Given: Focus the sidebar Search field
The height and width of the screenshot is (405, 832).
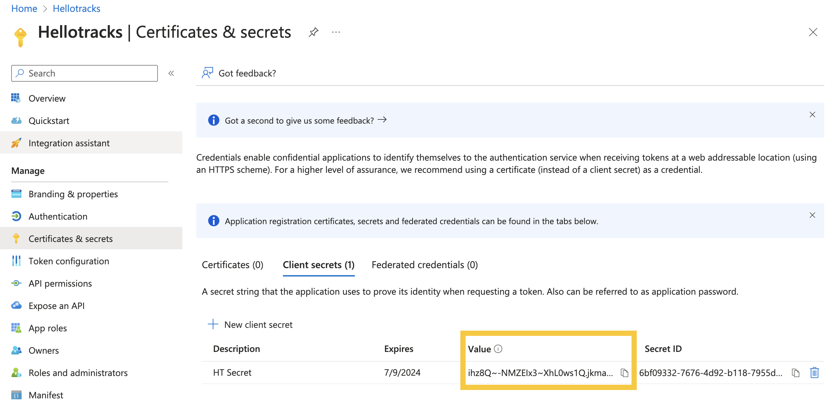Looking at the screenshot, I should 85,73.
